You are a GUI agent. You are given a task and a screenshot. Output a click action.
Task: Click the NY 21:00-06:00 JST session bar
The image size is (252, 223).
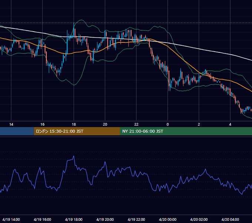point(186,131)
